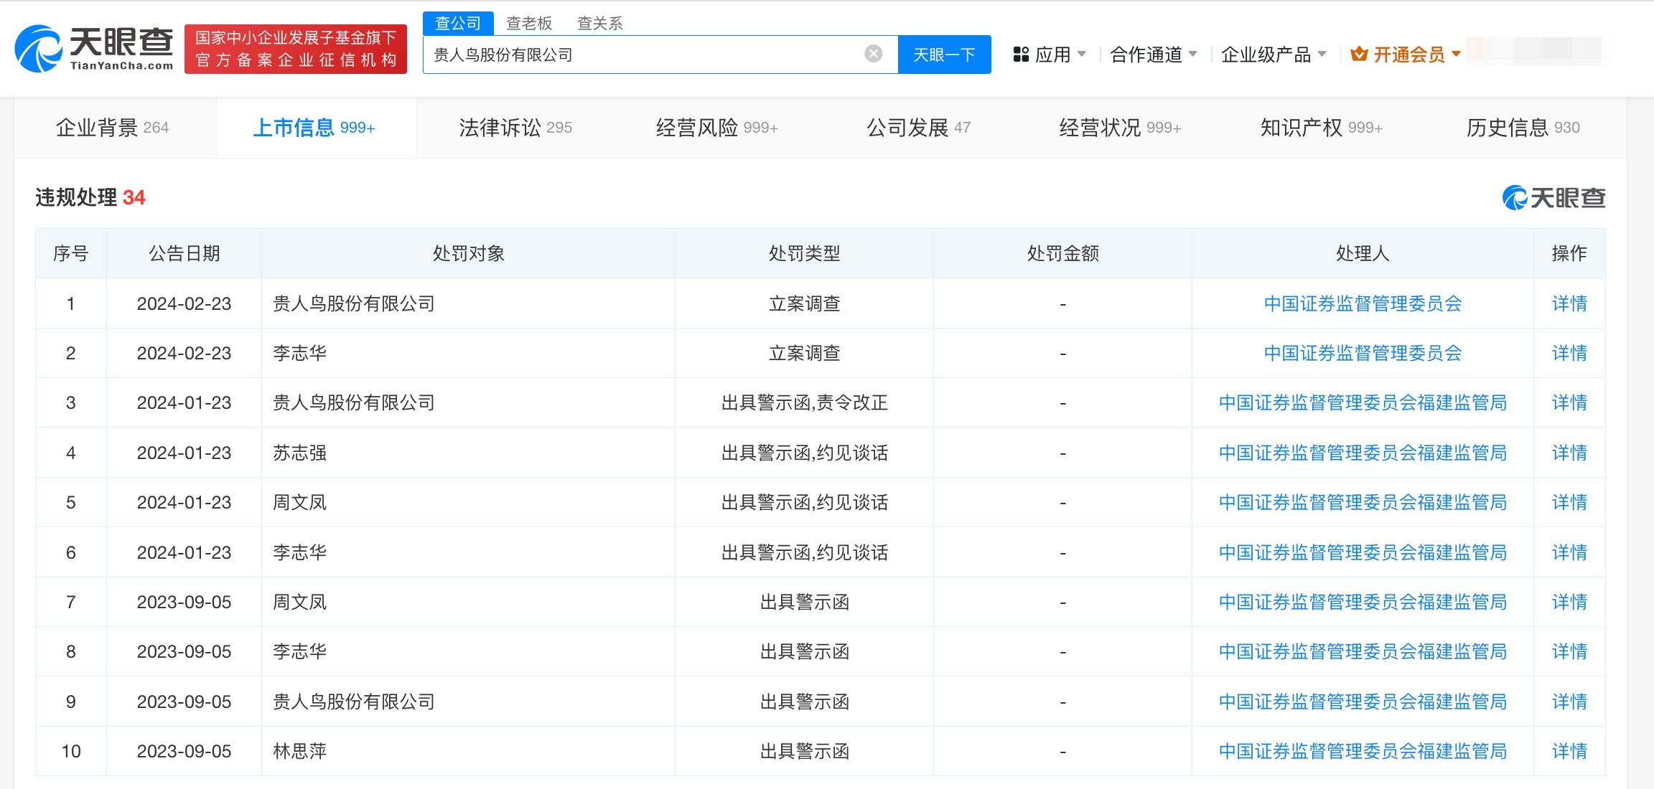Open the 经营状况 tab
This screenshot has height=789, width=1654.
click(1120, 128)
